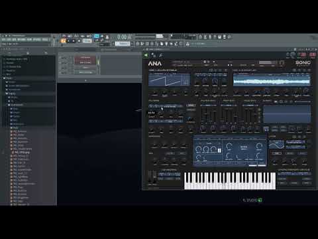Open the pattern selector in the FL toolbar
This screenshot has width=318, height=239.
click(123, 44)
